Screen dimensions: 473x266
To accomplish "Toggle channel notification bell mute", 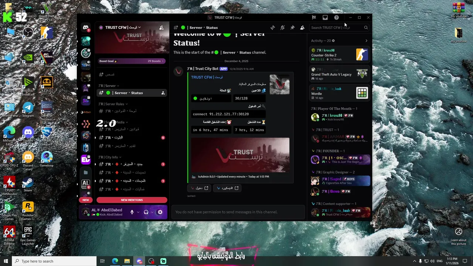I will (x=282, y=27).
